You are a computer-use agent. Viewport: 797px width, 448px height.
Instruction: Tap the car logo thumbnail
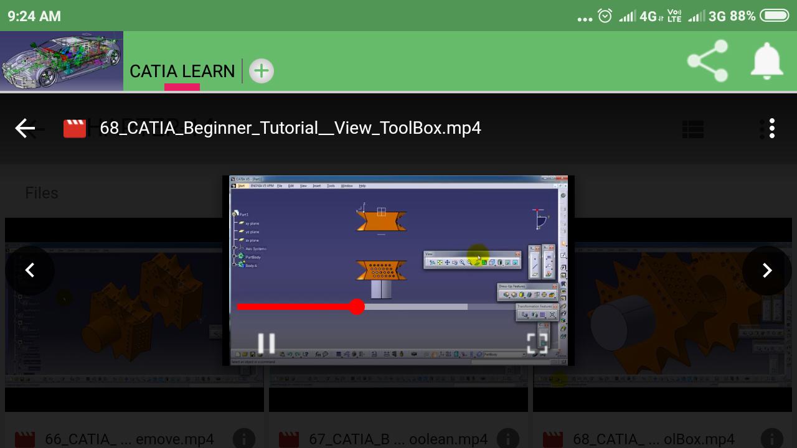[62, 61]
